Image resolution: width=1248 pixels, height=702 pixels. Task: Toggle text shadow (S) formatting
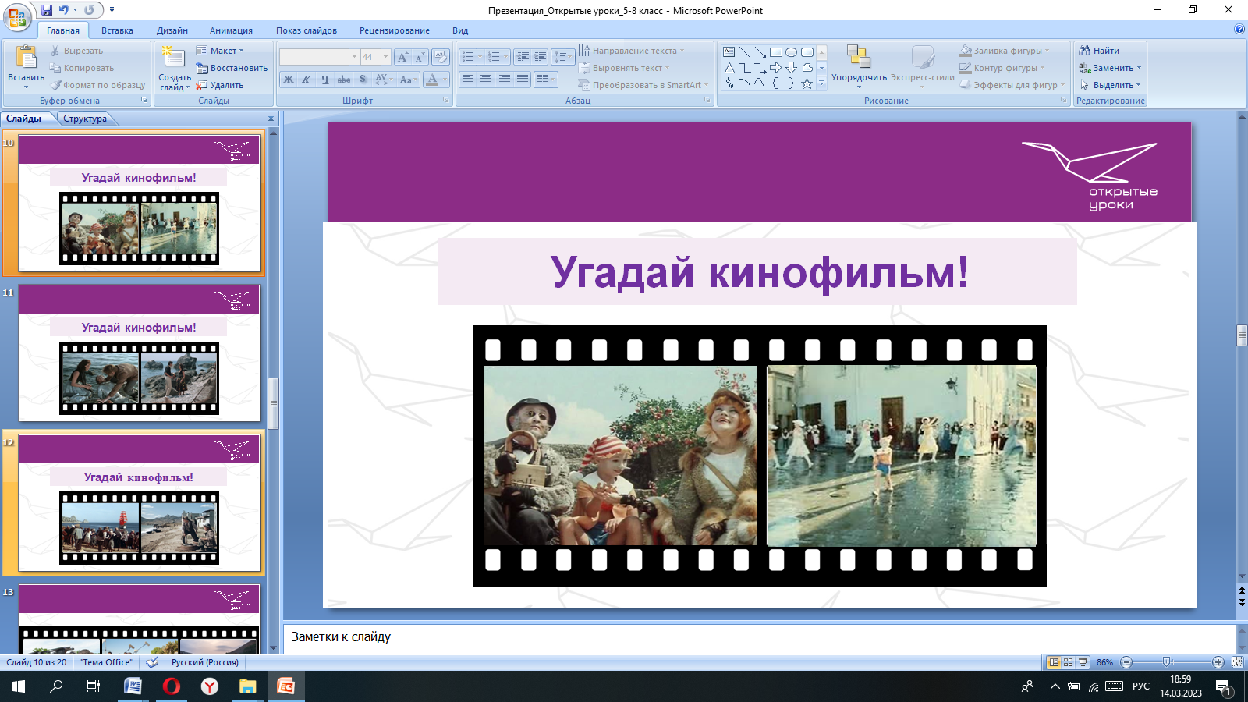point(363,79)
